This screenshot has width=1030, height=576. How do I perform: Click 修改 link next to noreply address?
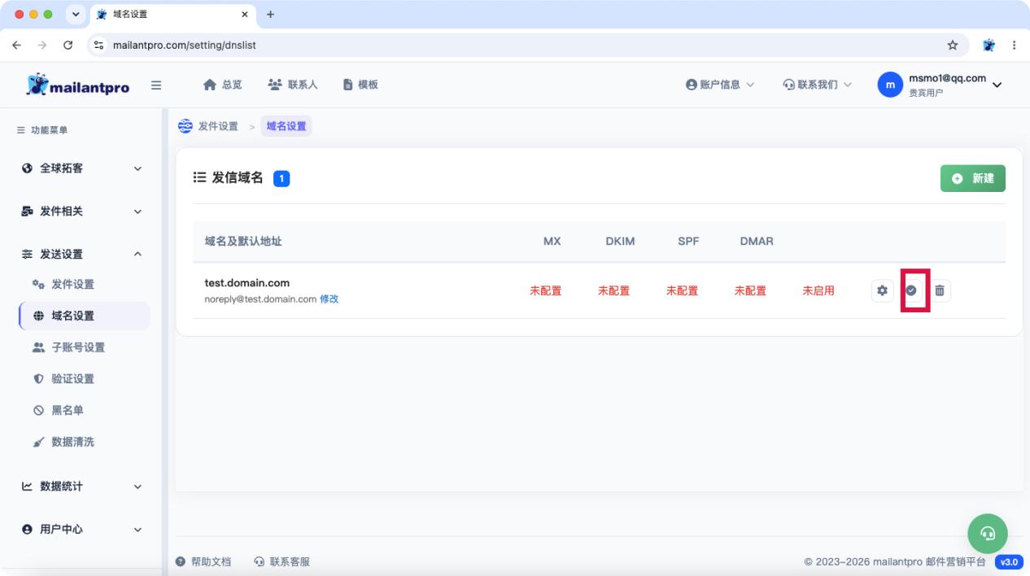click(329, 299)
